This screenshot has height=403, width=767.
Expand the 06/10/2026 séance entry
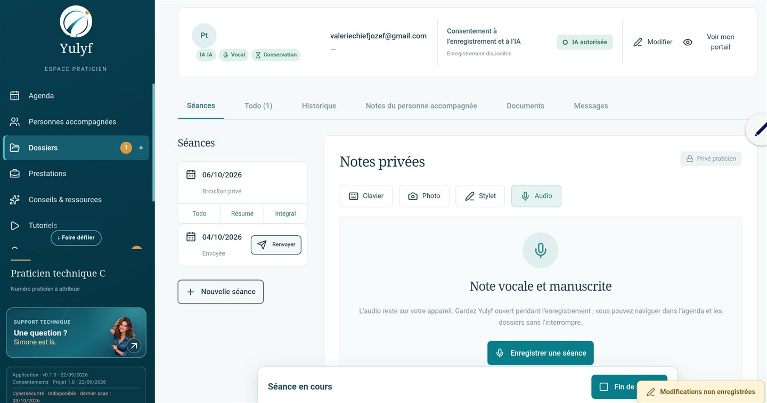point(242,183)
